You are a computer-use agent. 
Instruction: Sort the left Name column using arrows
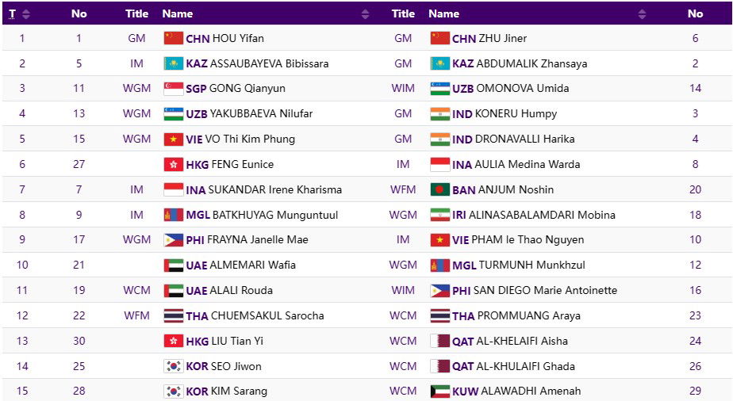[365, 13]
